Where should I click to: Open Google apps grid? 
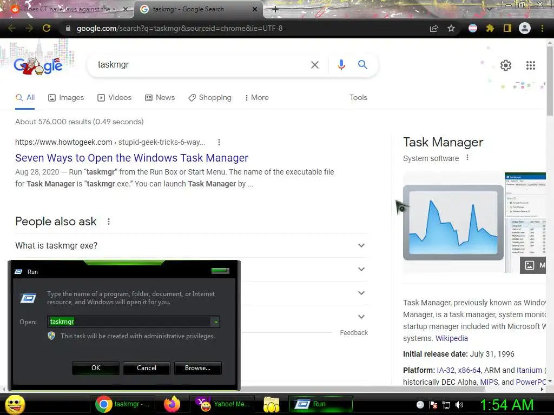tap(530, 65)
